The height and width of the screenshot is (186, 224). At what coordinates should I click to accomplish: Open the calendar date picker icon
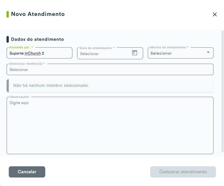(135, 53)
